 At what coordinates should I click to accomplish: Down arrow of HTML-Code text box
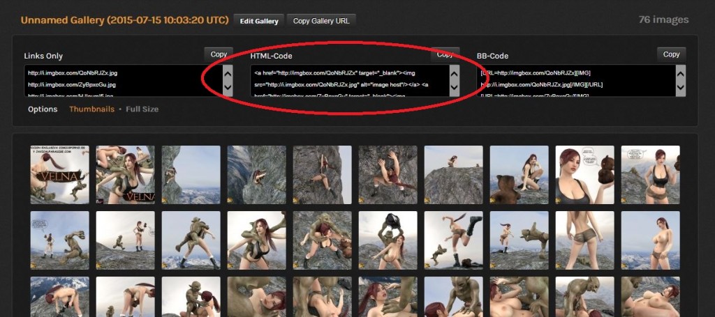tap(454, 88)
